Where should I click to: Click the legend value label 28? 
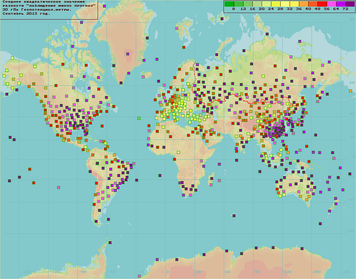(x=280, y=9)
